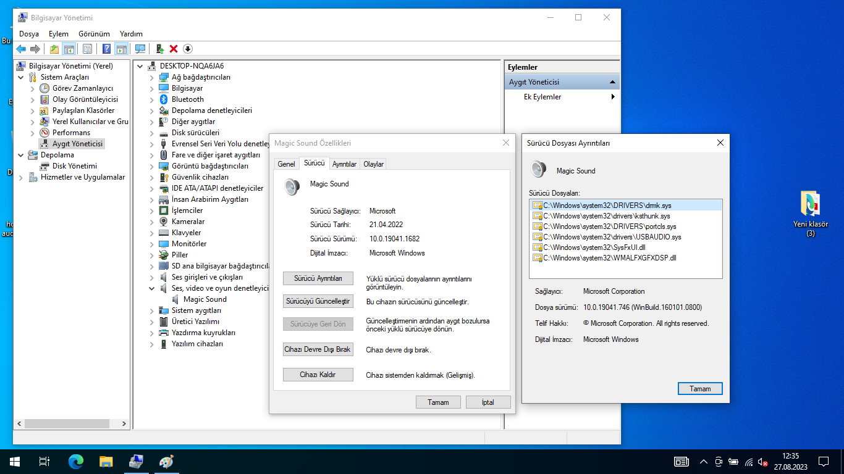Switch to the Ayrıntılar tab
The width and height of the screenshot is (844, 474).
point(344,164)
